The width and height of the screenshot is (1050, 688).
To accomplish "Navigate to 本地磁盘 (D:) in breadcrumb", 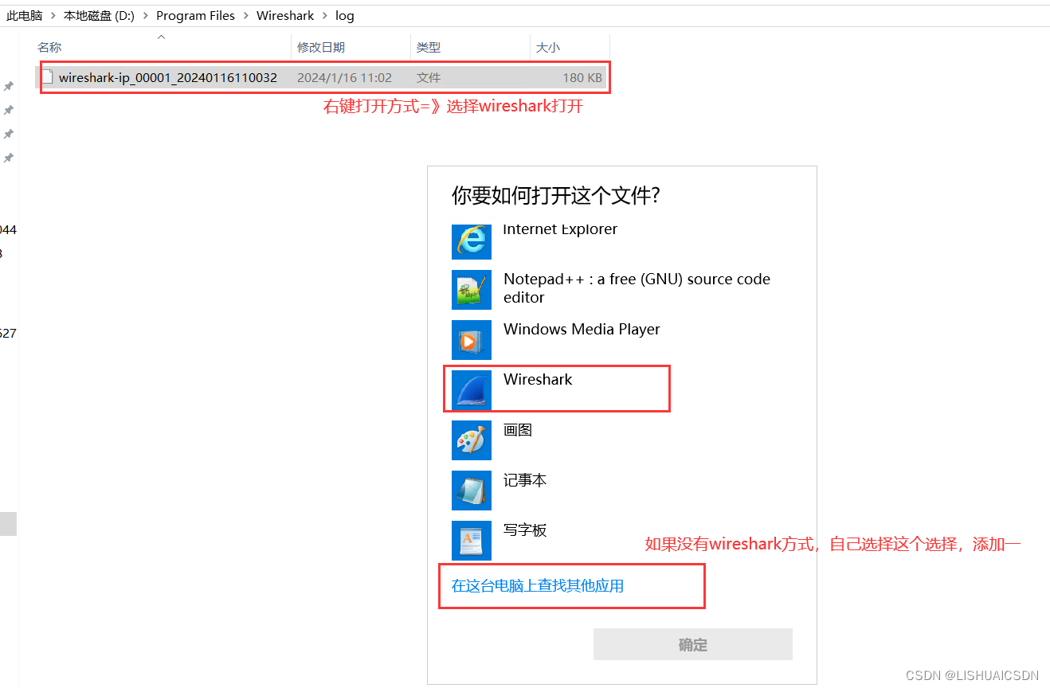I will pos(100,15).
